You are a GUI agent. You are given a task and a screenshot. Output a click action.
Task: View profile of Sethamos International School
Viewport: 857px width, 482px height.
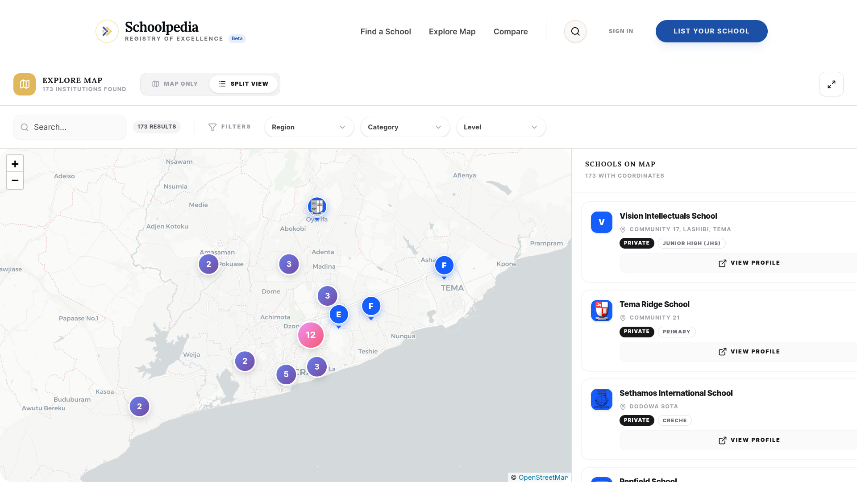(749, 440)
